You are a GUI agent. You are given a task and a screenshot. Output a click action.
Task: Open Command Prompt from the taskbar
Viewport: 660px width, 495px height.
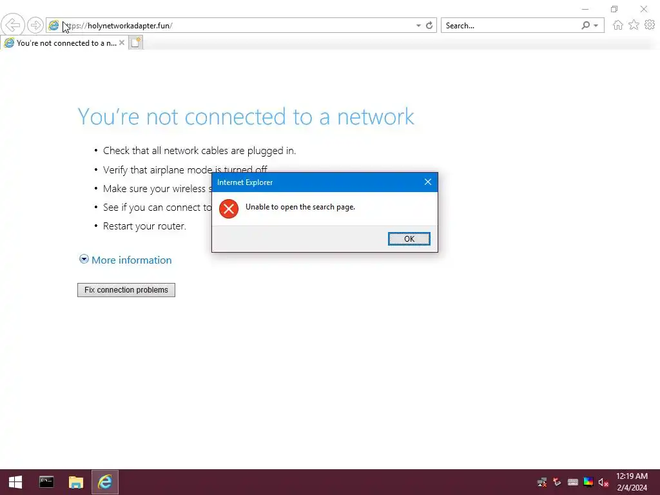click(x=46, y=482)
